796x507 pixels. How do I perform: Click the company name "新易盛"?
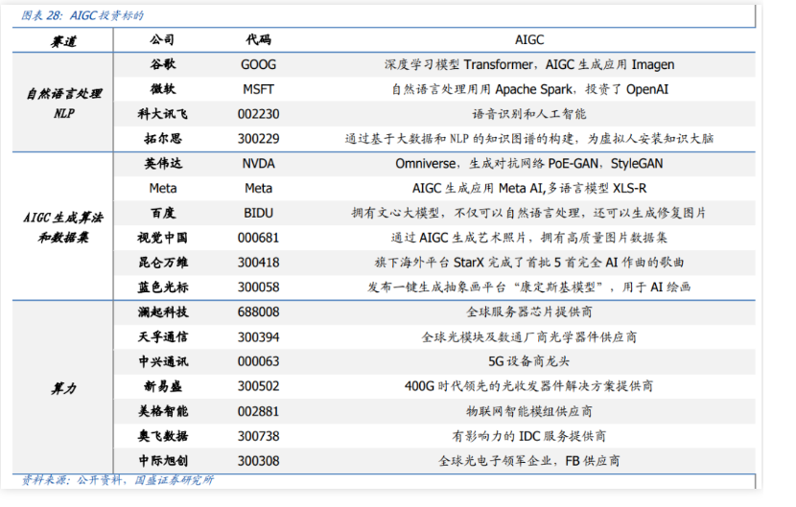[x=162, y=386]
